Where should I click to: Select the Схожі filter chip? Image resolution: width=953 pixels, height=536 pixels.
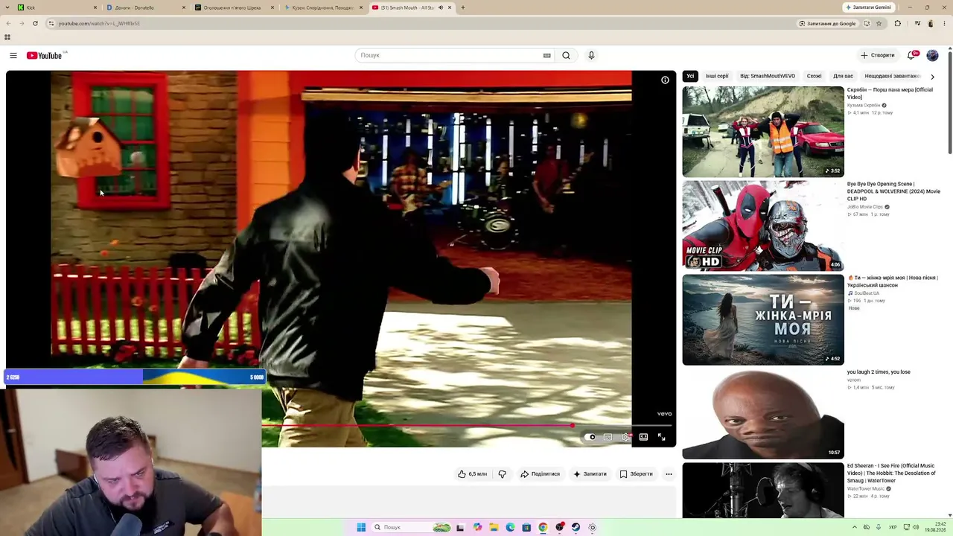pos(815,76)
